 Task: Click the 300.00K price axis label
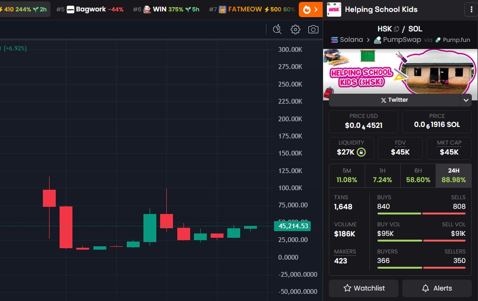290,49
